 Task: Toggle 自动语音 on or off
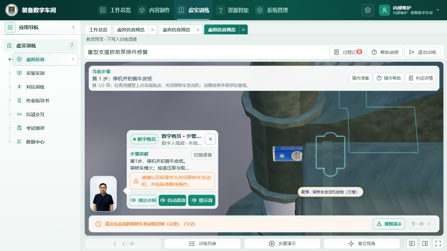[x=173, y=200]
